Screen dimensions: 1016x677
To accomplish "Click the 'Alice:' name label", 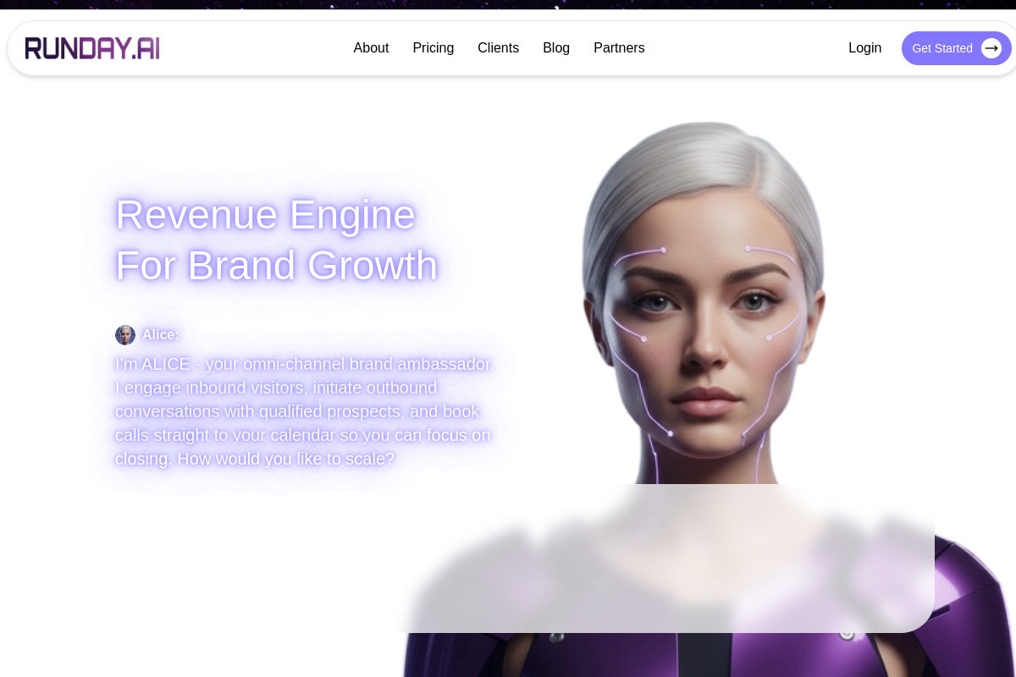I will coord(161,335).
